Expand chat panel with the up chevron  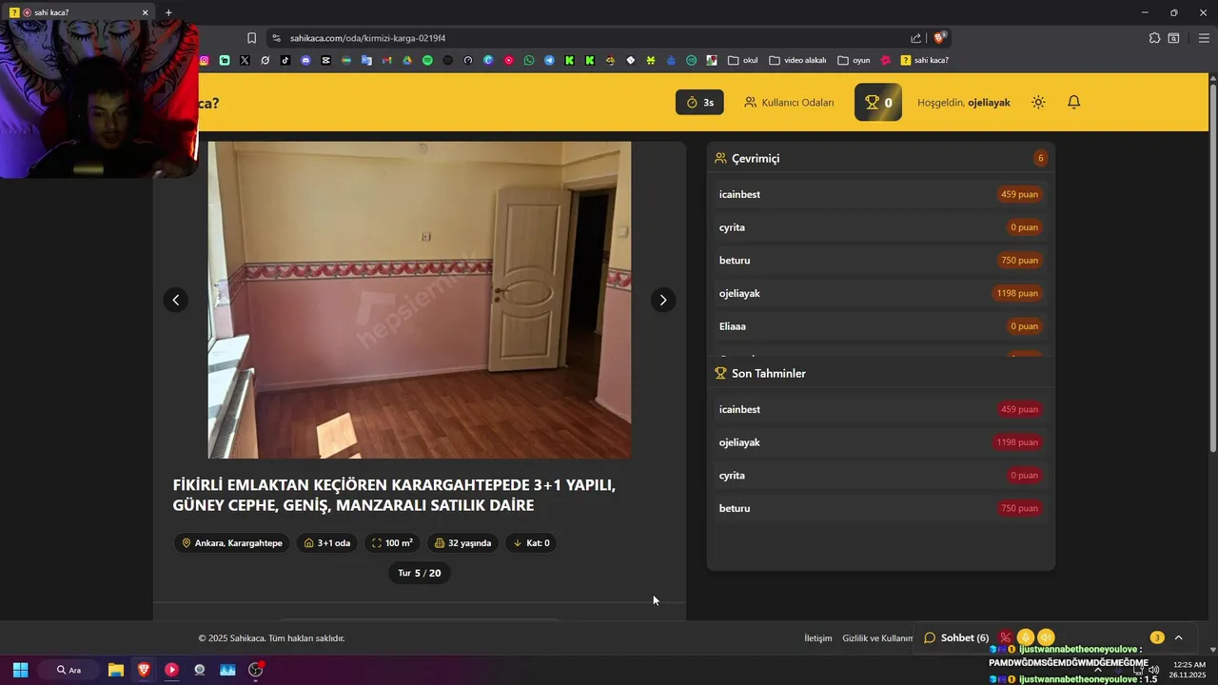[1178, 637]
